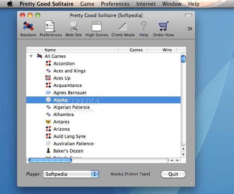Click the Agnes Bernauer game icon
The image size is (234, 194).
48,92
